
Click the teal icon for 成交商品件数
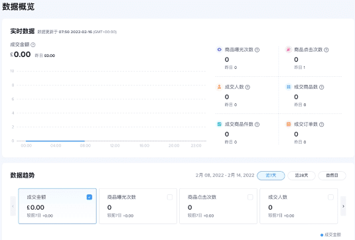219,124
